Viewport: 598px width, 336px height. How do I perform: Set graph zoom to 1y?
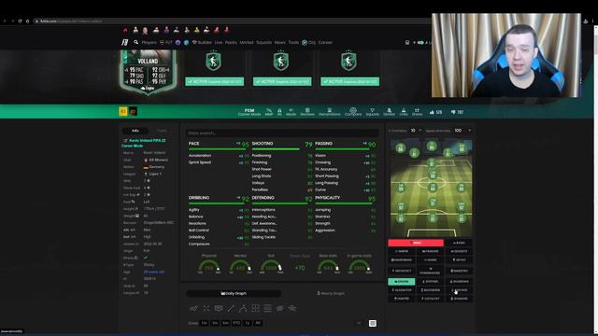[247, 323]
